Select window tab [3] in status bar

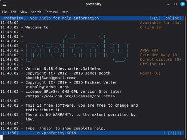tap(178, 133)
